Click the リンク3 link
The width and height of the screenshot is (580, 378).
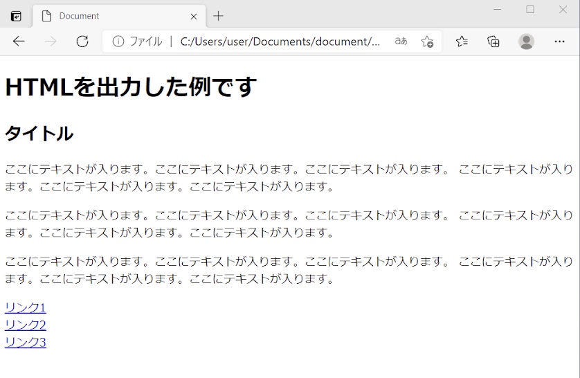pos(26,342)
